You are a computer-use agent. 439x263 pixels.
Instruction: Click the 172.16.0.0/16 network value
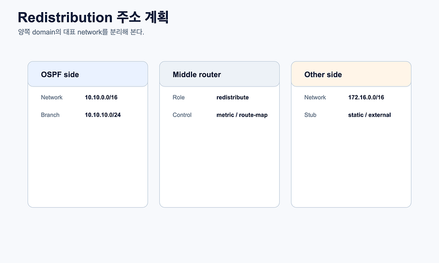pyautogui.click(x=366, y=98)
